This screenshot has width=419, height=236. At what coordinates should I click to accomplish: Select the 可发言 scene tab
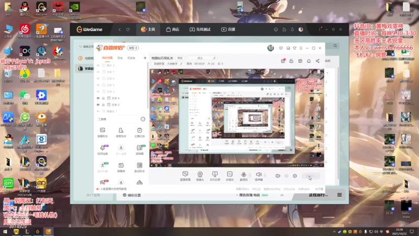[131, 58]
